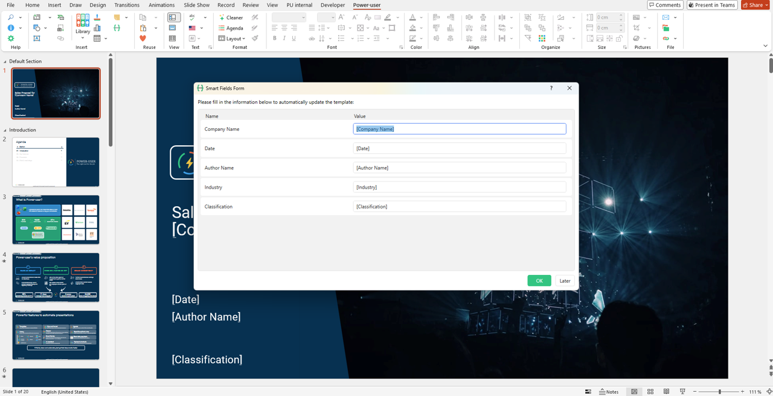Image resolution: width=773 pixels, height=396 pixels.
Task: Click the US flag language icon
Action: point(192,28)
